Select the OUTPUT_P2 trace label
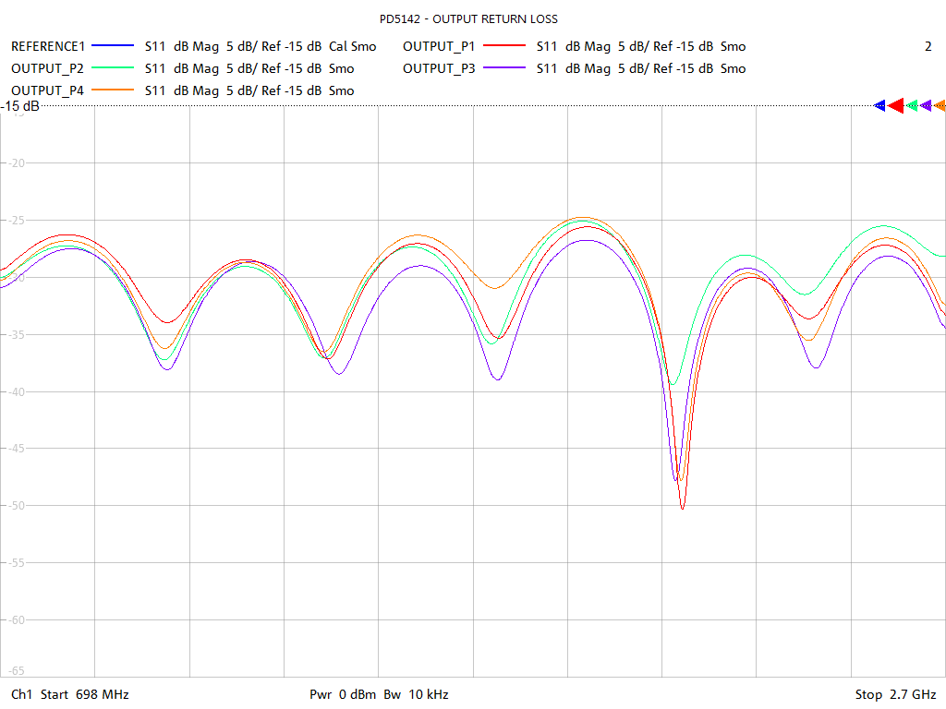This screenshot has height=709, width=946. click(47, 68)
